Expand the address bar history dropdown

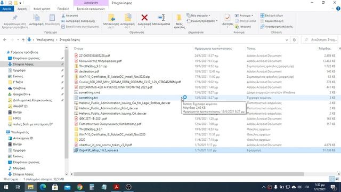pos(287,40)
